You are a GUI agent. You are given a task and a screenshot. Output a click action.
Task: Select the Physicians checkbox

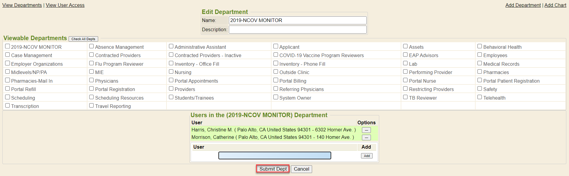[92, 80]
